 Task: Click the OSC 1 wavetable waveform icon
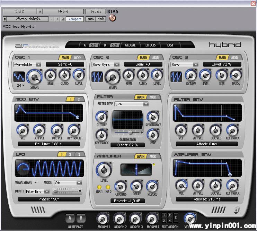pyautogui.click(x=19, y=77)
